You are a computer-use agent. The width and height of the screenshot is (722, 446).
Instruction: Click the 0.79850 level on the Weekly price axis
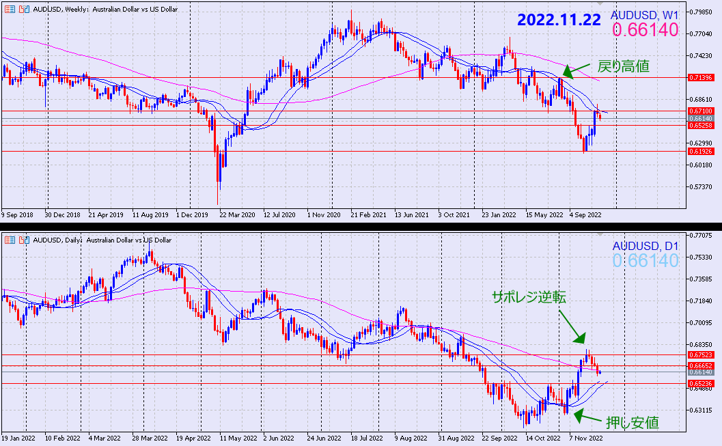(700, 12)
